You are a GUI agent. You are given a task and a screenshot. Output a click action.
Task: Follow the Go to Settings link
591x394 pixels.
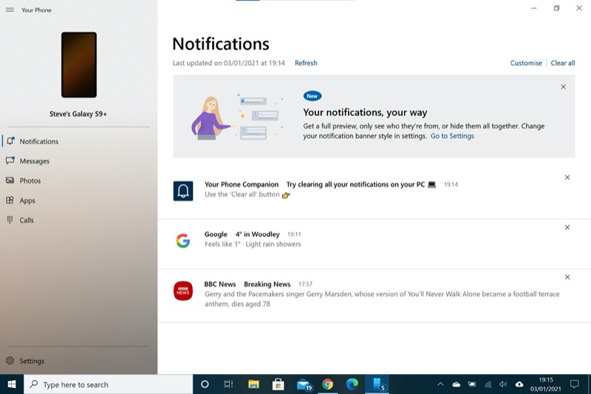pos(452,136)
